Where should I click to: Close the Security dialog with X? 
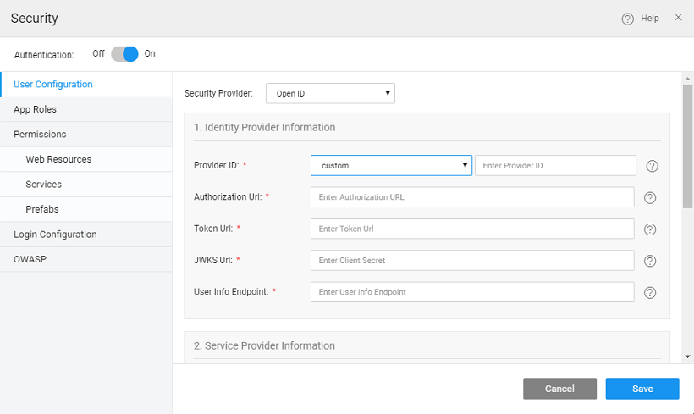coord(678,18)
